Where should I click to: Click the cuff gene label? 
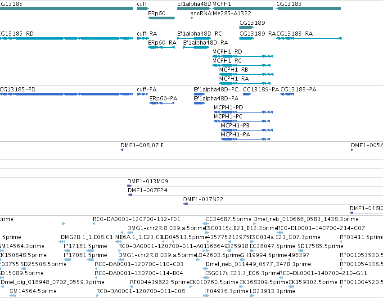pos(141,4)
